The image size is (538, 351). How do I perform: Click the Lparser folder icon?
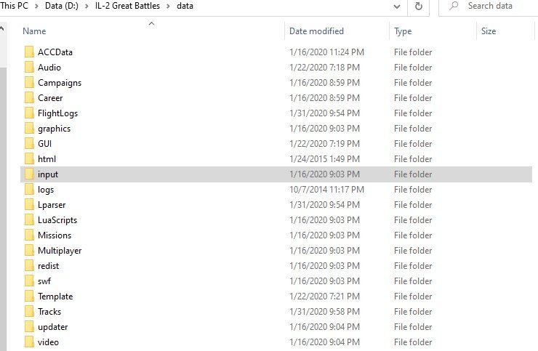(30, 204)
